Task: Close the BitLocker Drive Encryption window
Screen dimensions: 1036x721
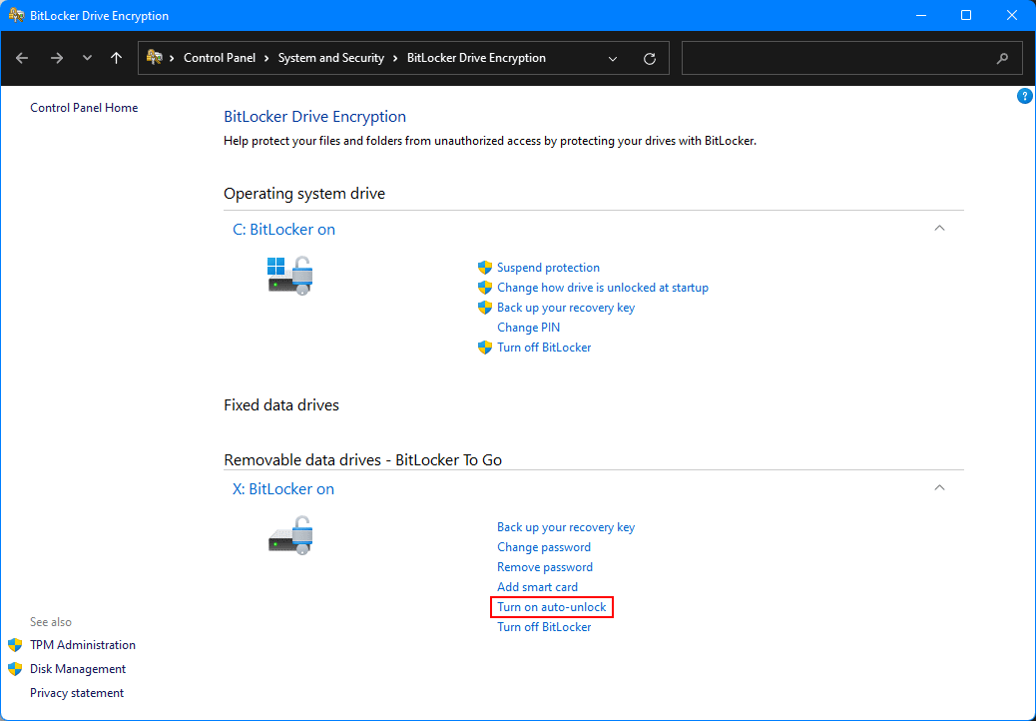Action: coord(1012,15)
